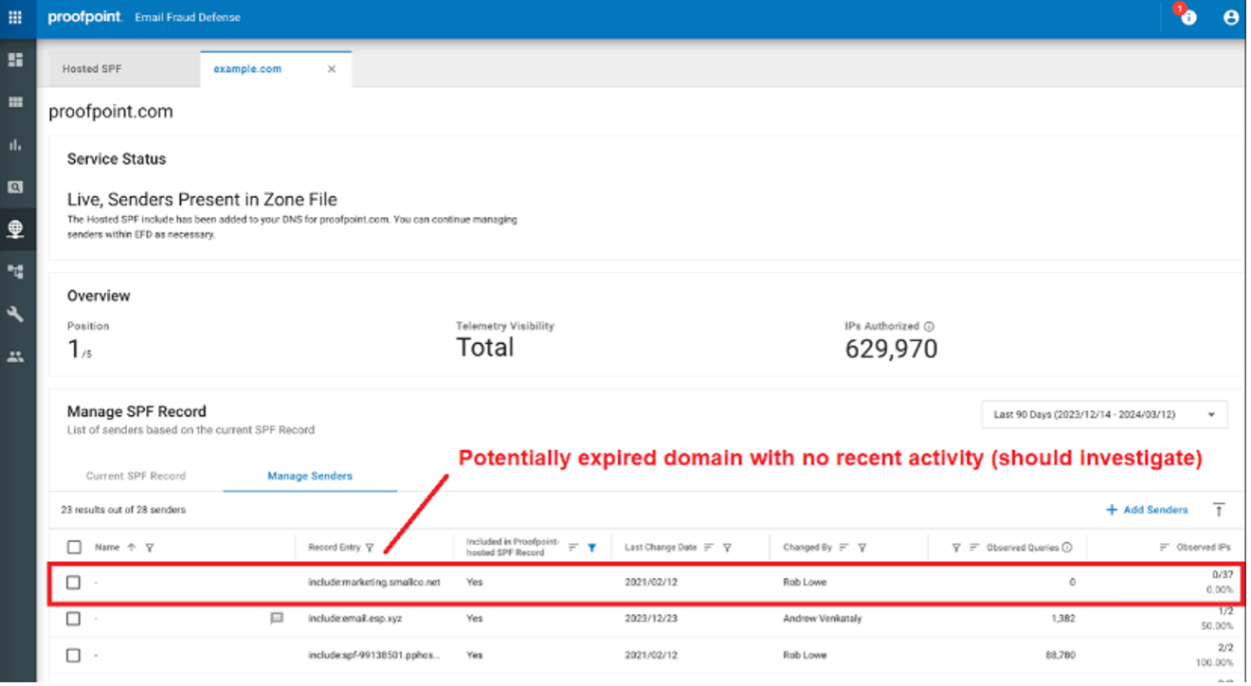Click the Observed Queries info icon
Screen dimensions: 1251x686
tap(1067, 547)
